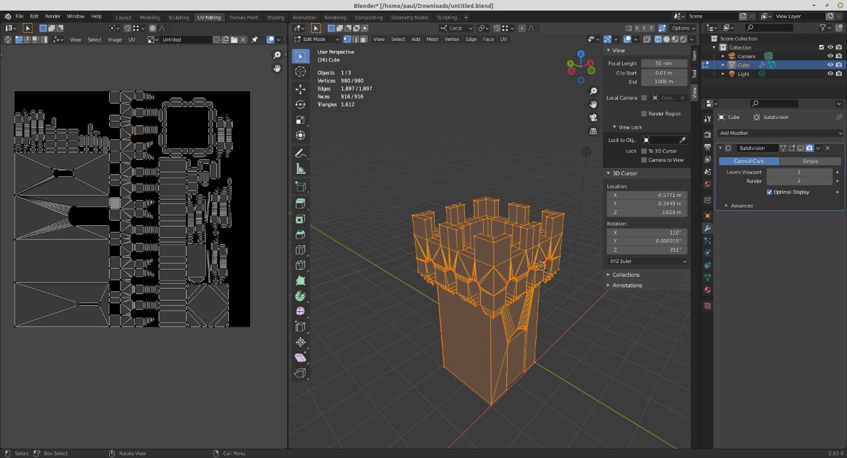
Task: Click the 3D Cursor X location field
Action: (x=647, y=196)
